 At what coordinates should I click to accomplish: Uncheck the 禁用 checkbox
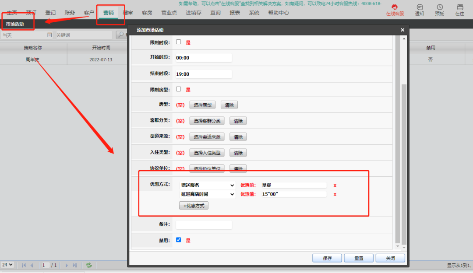click(x=179, y=240)
